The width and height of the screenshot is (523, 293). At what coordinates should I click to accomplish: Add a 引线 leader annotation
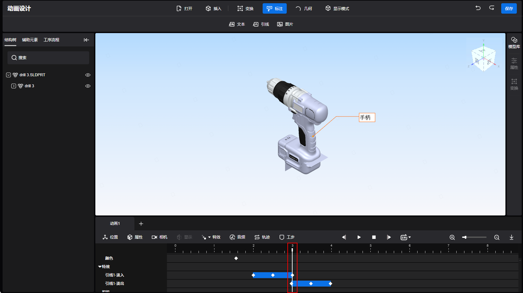click(261, 24)
